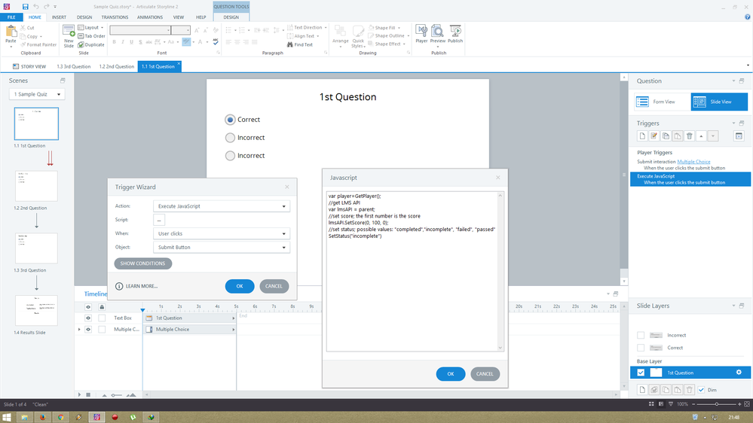This screenshot has width=753, height=423.
Task: Open the Action dropdown in Trigger Wizard
Action: (221, 205)
